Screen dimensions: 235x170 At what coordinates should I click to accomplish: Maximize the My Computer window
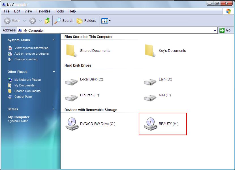coord(217,3)
